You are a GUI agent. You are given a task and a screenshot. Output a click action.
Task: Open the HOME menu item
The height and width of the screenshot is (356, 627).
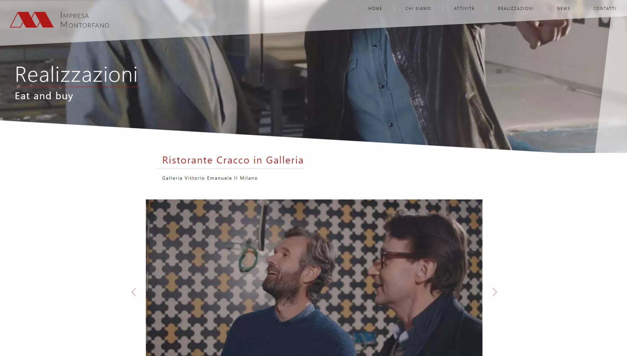[375, 8]
